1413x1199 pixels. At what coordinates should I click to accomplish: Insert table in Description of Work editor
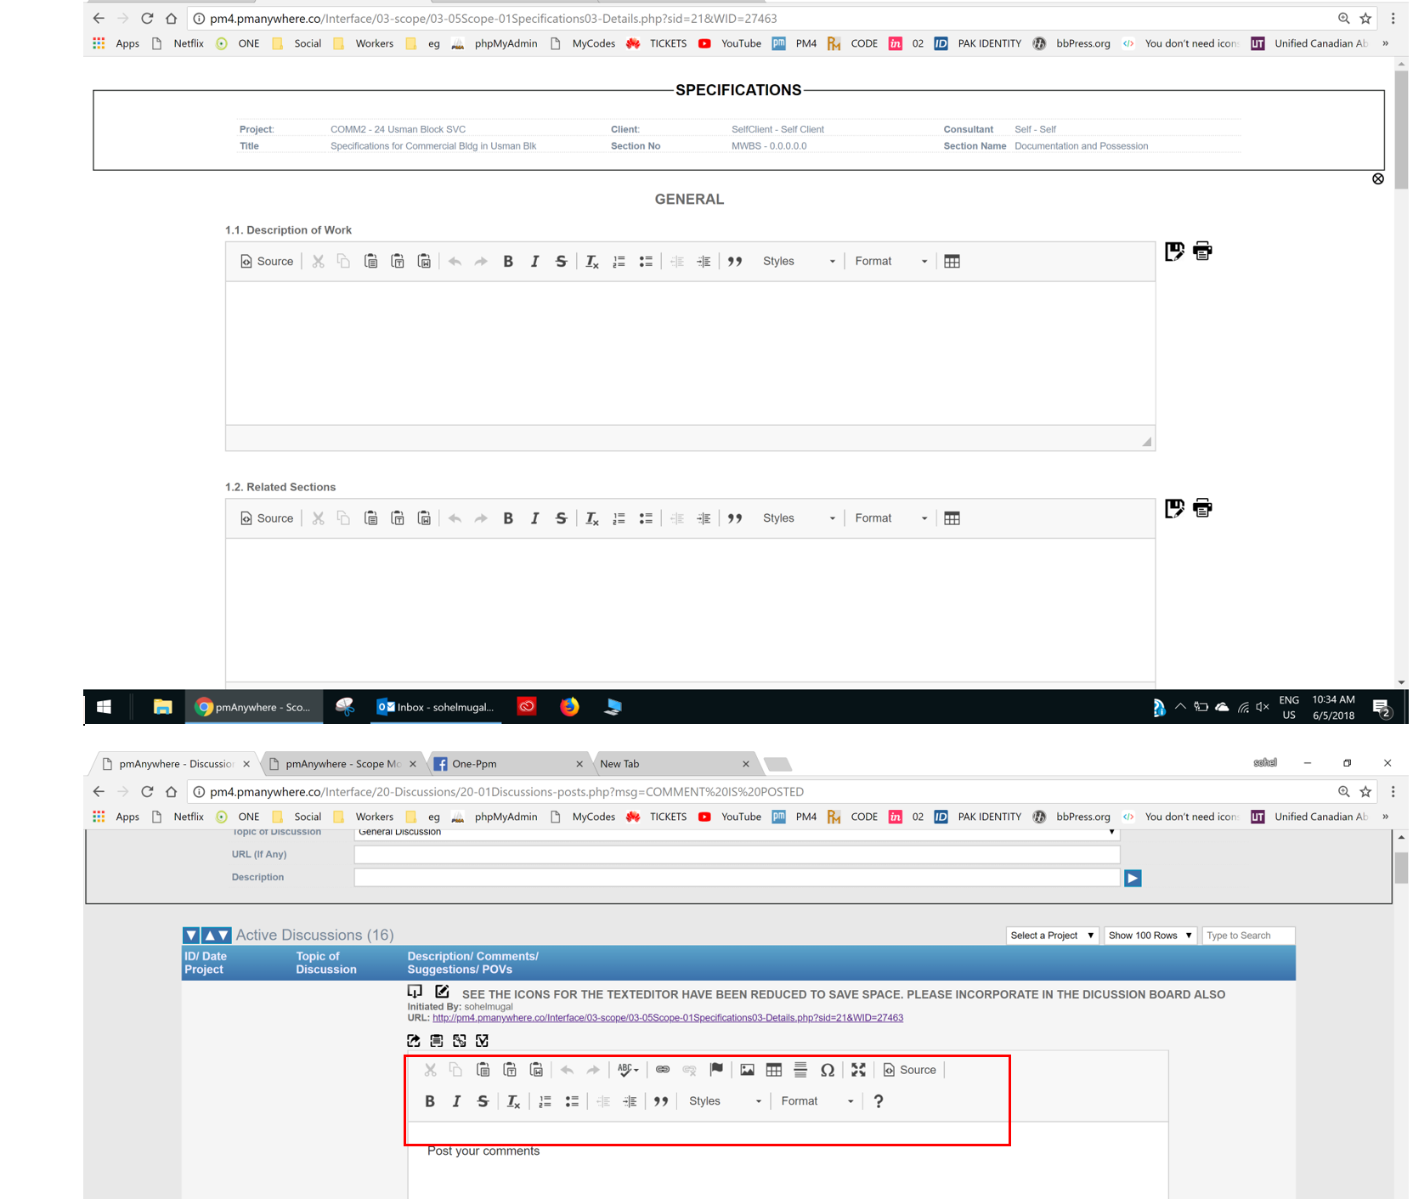pyautogui.click(x=952, y=262)
